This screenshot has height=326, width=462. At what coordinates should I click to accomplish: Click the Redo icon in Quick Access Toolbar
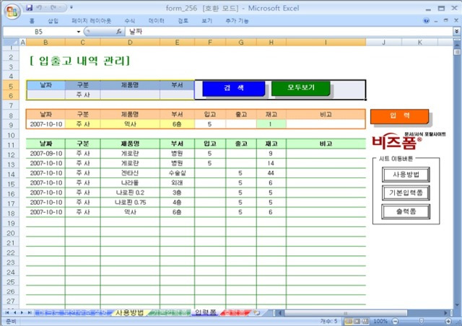coord(54,8)
